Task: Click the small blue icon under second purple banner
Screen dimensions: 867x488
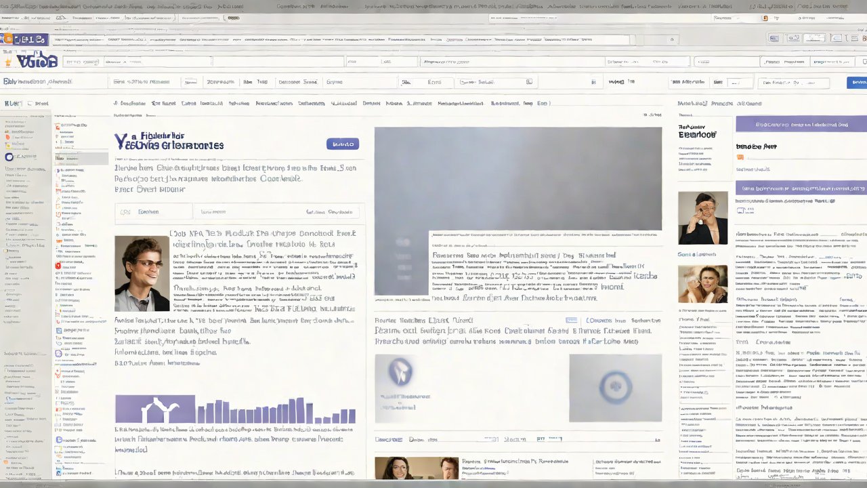Action: pos(740,211)
